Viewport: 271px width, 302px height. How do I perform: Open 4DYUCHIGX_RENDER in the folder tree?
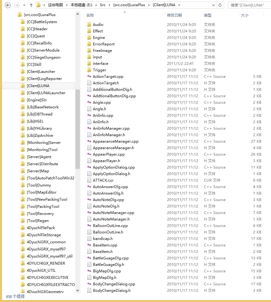(x=46, y=263)
